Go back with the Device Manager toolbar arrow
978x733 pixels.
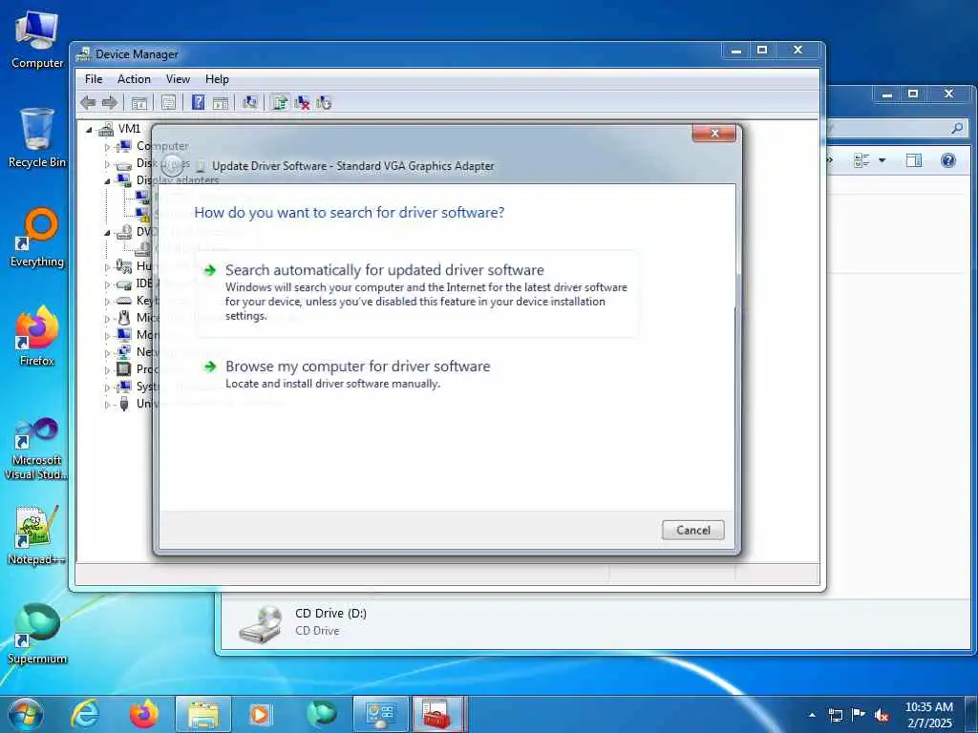pos(88,103)
